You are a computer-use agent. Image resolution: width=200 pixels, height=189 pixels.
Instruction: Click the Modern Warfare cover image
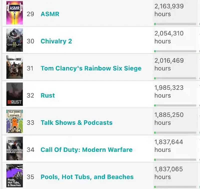tap(14, 148)
